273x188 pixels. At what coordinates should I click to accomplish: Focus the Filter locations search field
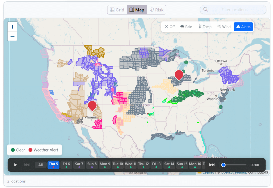[x=236, y=10]
